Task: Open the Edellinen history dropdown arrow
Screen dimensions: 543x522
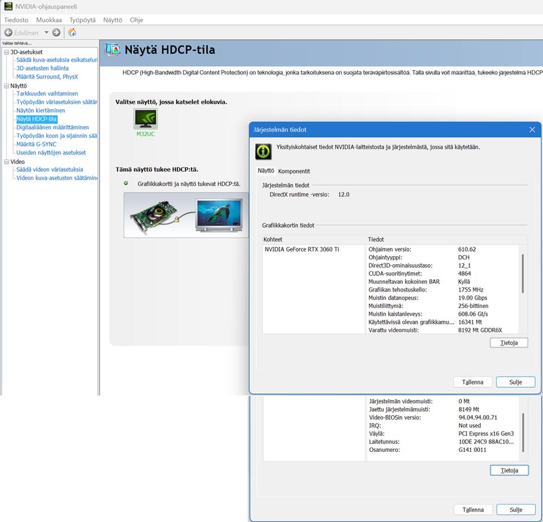Action: (46, 33)
